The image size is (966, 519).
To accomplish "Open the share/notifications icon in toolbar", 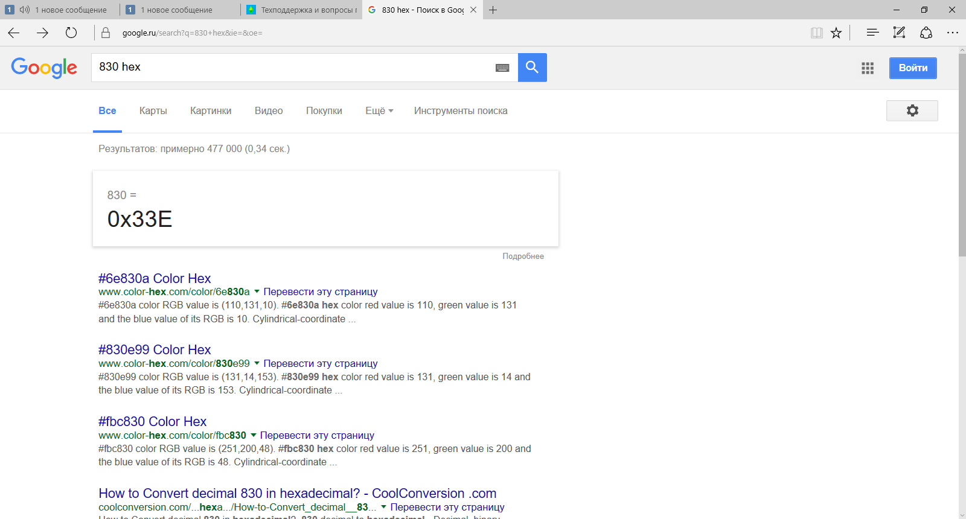I will [x=926, y=33].
